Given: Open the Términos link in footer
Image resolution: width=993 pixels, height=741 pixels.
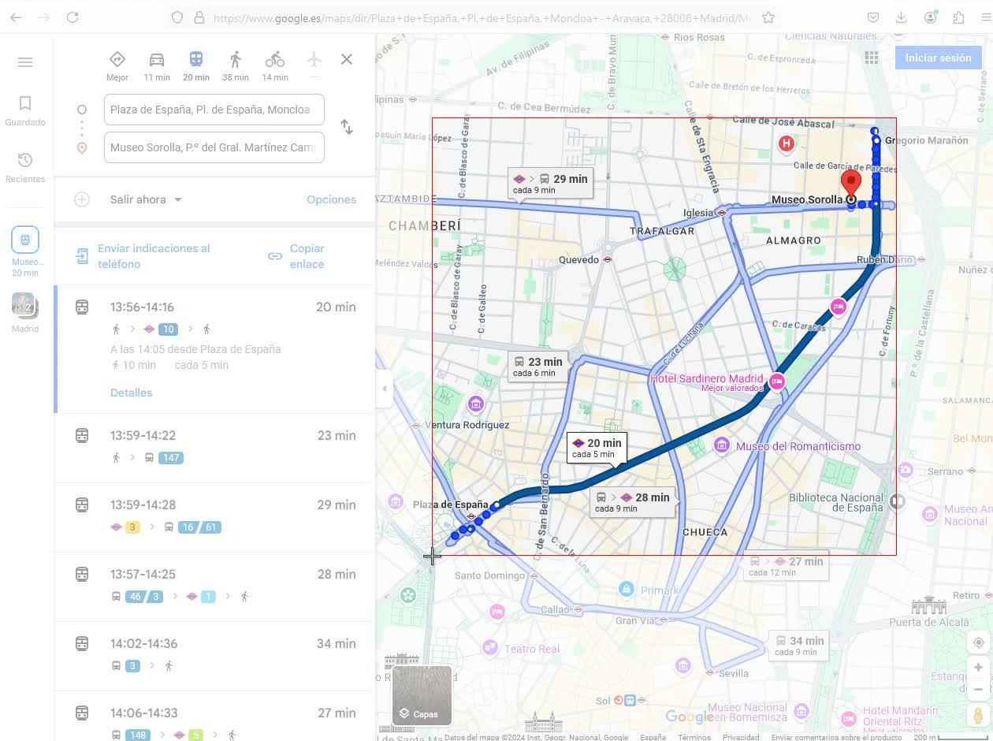Looking at the screenshot, I should point(694,737).
